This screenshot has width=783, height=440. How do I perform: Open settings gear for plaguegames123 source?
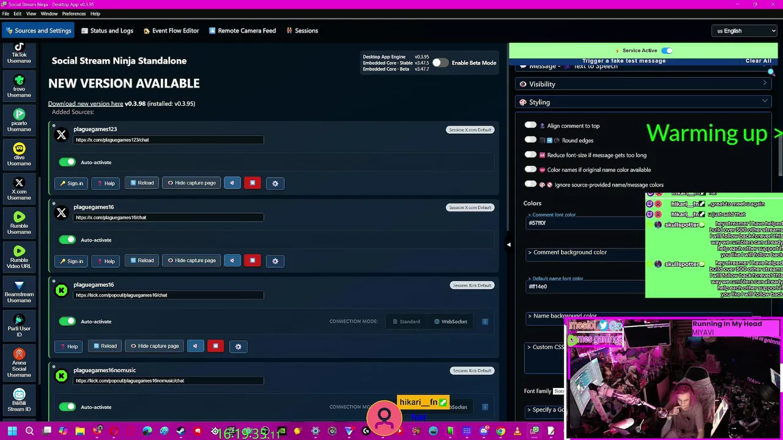click(x=275, y=183)
